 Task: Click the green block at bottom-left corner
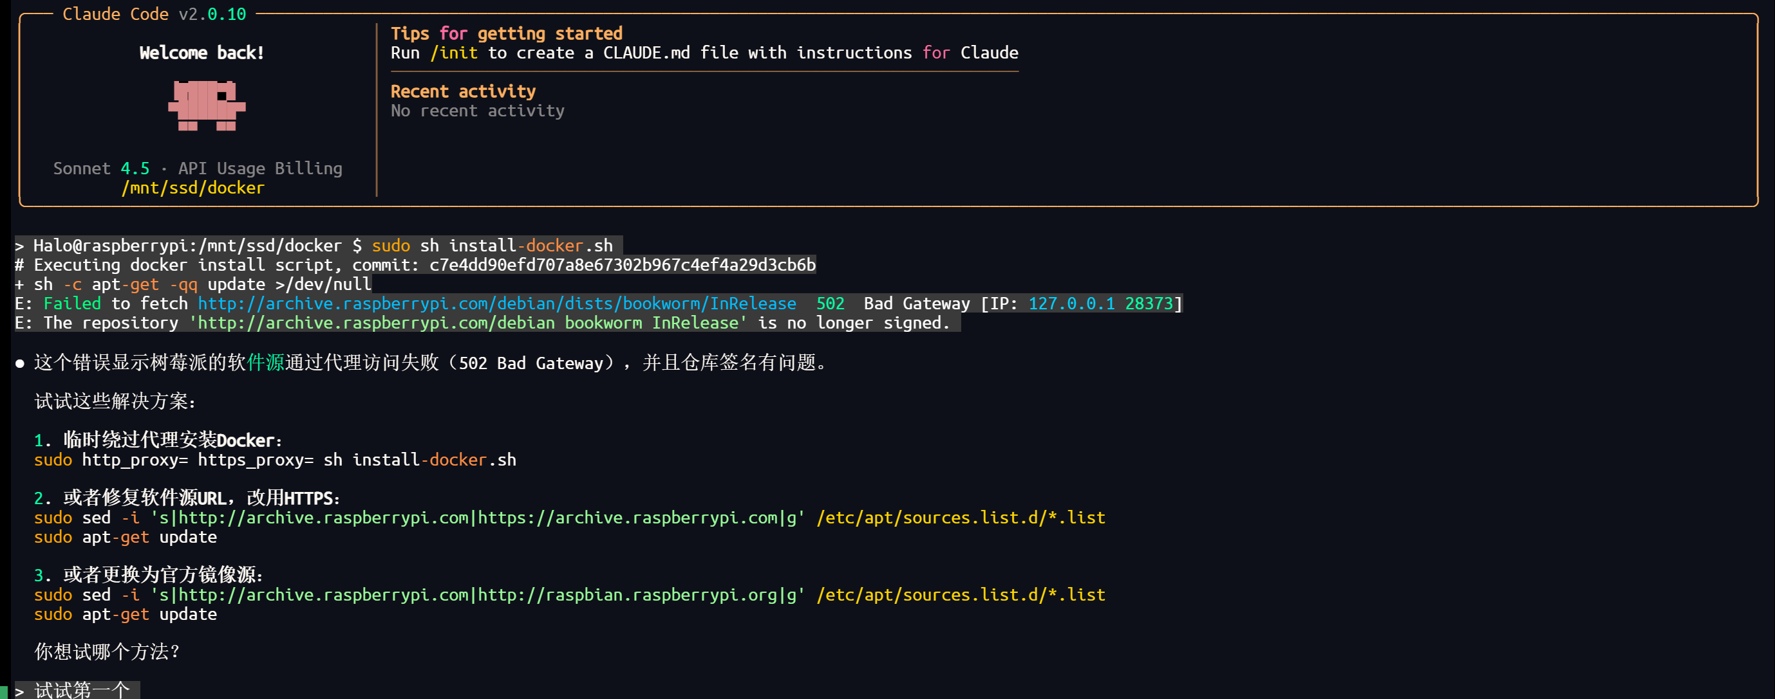click(x=3, y=691)
